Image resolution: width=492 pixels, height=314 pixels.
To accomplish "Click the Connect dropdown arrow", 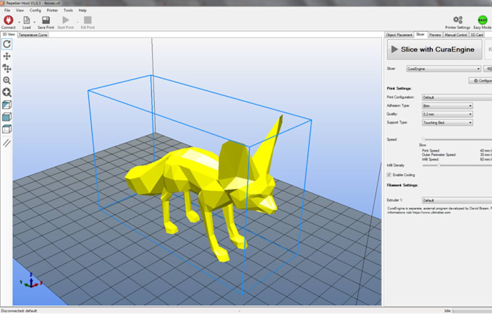I will [x=19, y=22].
